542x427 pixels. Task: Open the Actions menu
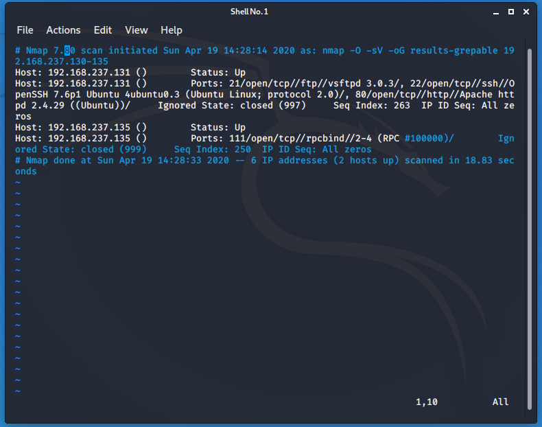[63, 30]
